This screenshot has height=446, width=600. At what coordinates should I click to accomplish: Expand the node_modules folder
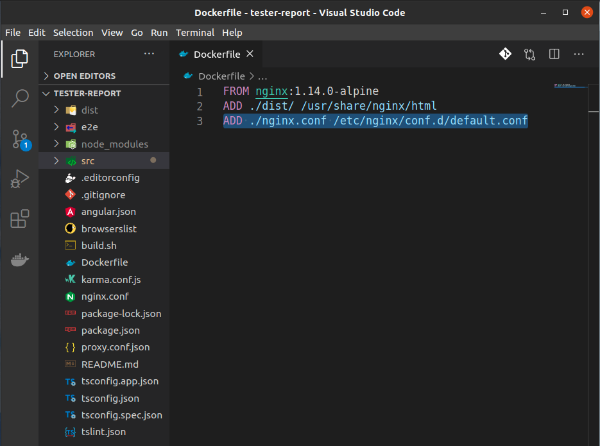pyautogui.click(x=56, y=144)
